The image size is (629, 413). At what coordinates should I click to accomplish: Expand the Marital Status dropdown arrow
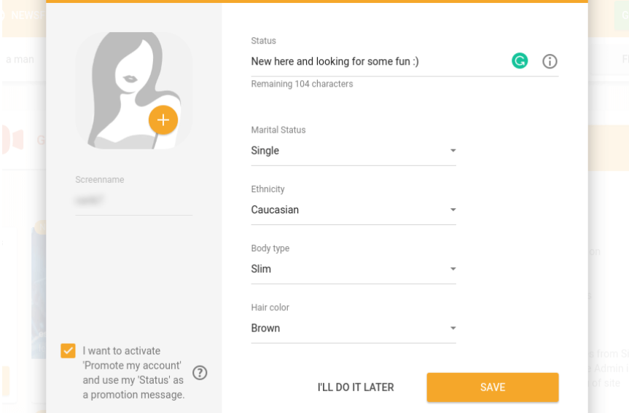[453, 151]
